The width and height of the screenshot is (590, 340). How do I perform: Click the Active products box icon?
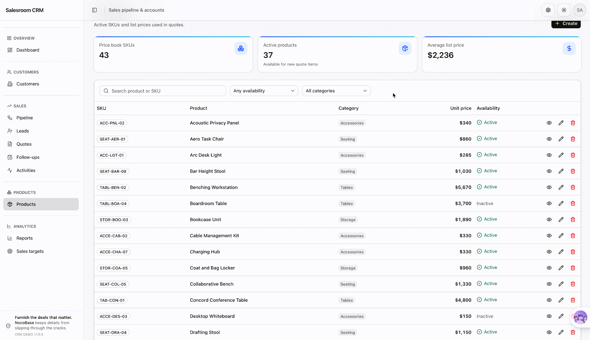click(x=405, y=48)
